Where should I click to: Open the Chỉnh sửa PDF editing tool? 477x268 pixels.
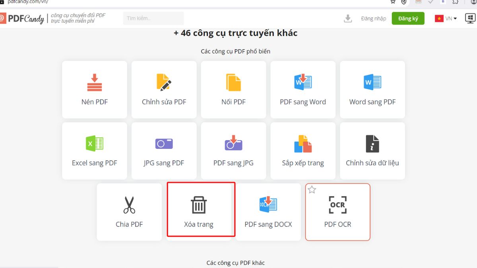point(164,89)
